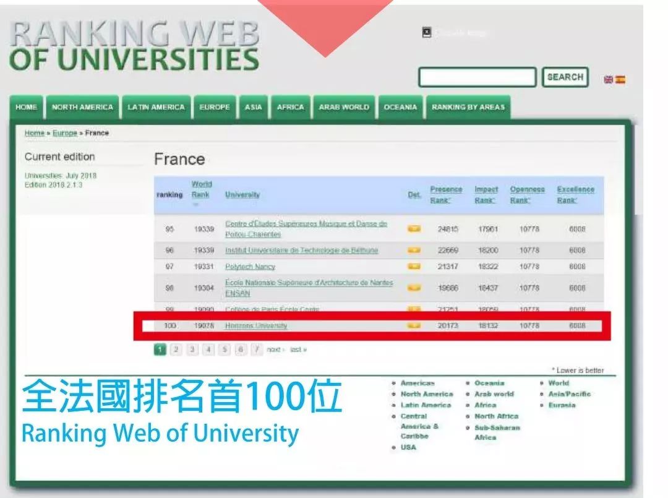Image resolution: width=668 pixels, height=498 pixels.
Task: Open details icon for Poitou Charentes row
Action: 414,229
